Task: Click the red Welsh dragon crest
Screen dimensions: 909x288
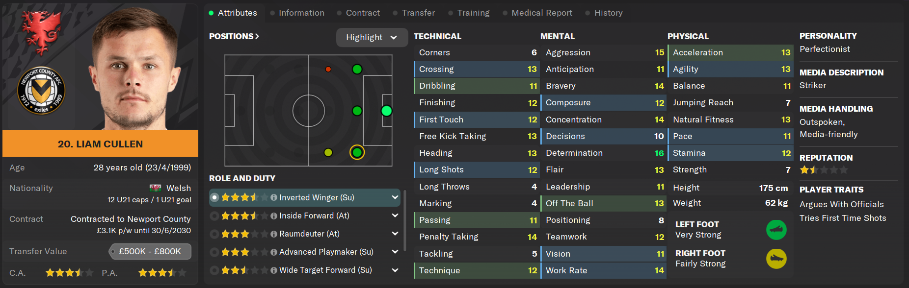Action: pyautogui.click(x=42, y=31)
